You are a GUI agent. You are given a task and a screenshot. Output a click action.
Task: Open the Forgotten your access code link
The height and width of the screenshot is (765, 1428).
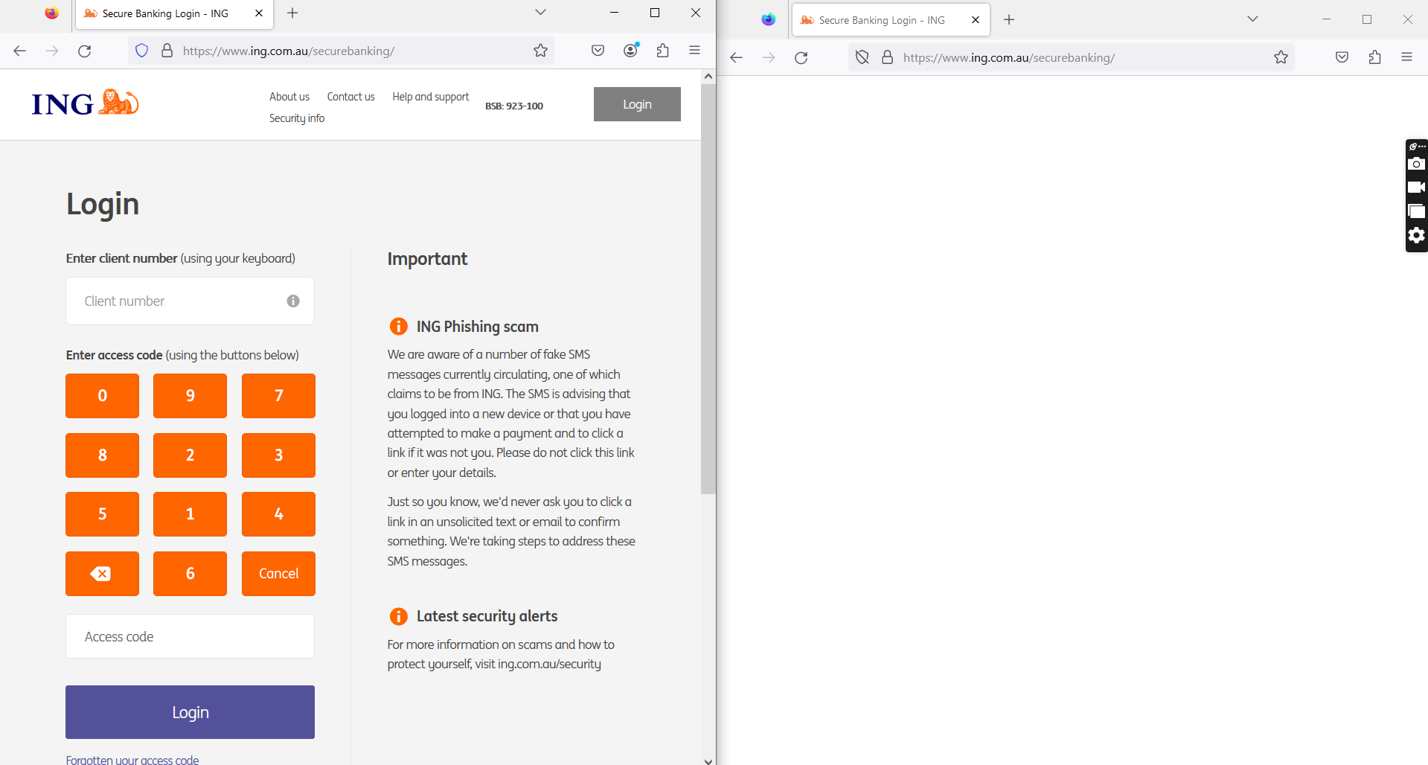(x=132, y=759)
